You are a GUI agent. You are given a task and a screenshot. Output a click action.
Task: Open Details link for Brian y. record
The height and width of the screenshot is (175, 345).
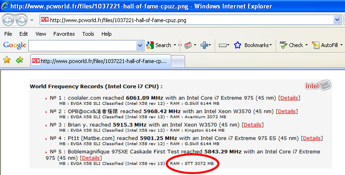tap(252, 125)
